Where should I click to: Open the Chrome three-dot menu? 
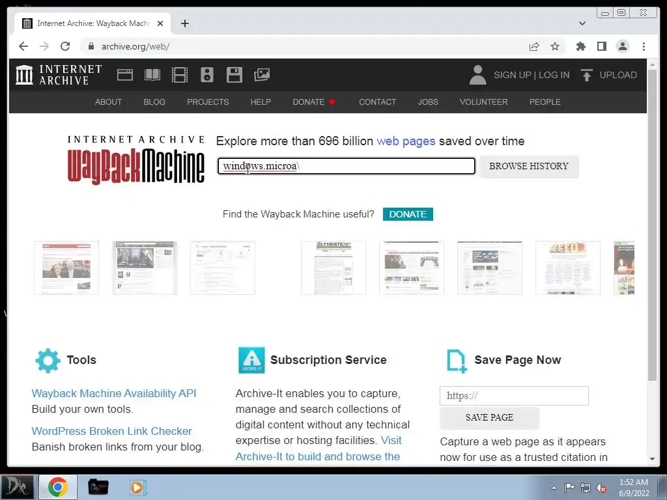coord(644,46)
